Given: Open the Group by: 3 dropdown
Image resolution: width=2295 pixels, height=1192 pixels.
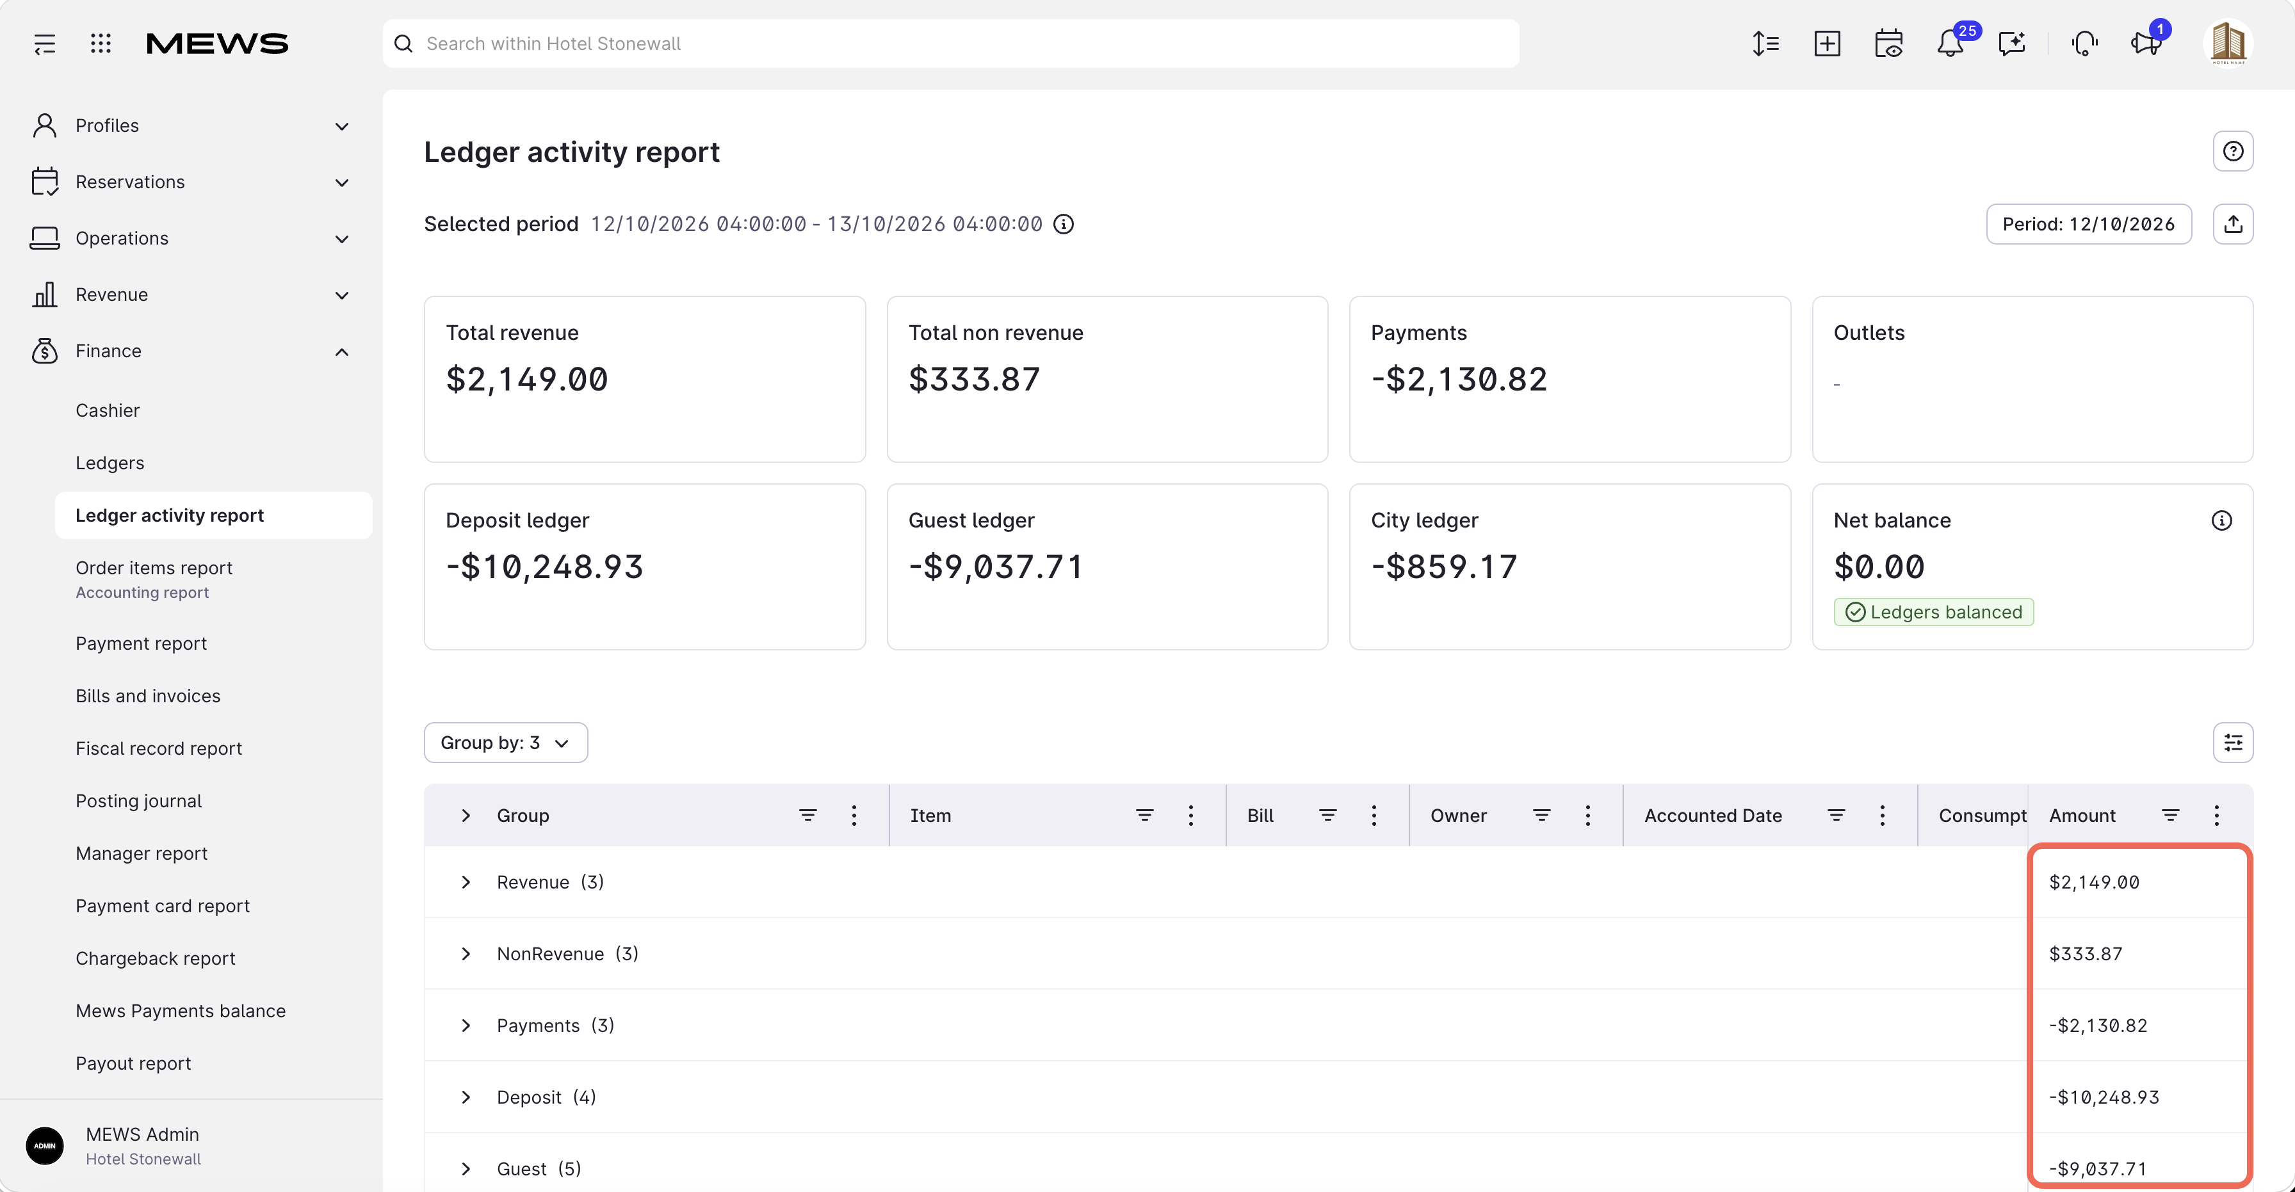Looking at the screenshot, I should 505,742.
